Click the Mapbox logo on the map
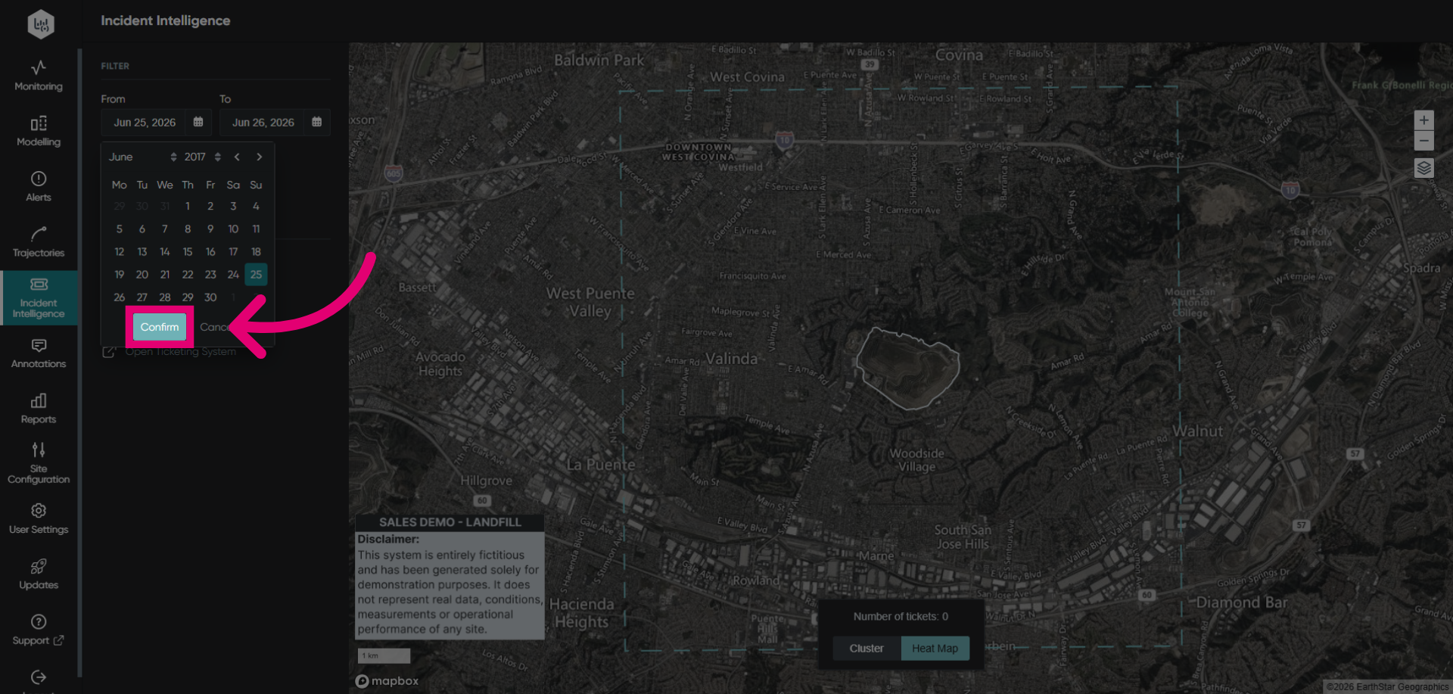This screenshot has width=1453, height=694. tap(387, 681)
